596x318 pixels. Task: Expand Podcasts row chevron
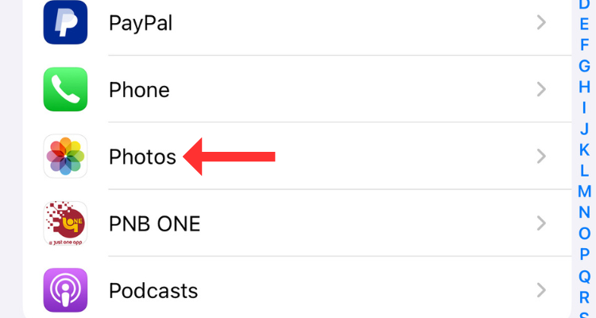[542, 289]
